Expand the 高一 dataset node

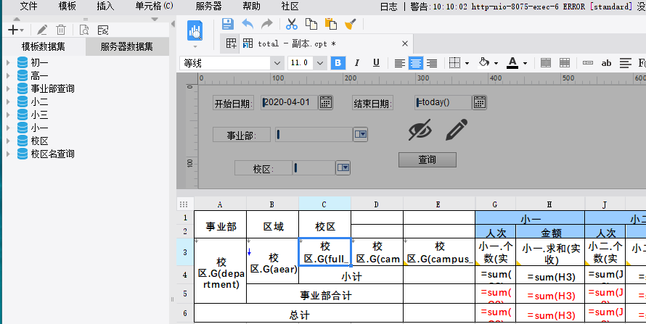click(8, 75)
